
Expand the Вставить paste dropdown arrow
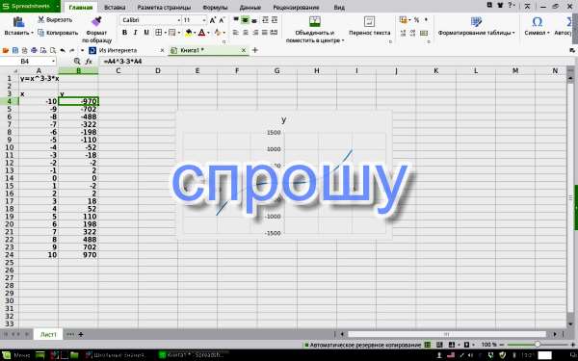coord(32,33)
